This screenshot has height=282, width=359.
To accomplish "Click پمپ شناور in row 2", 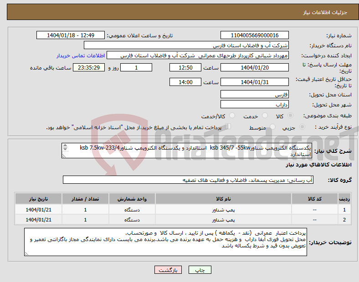I will tap(223, 220).
